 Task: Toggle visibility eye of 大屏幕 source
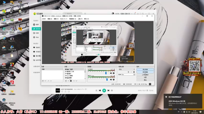pyautogui.click(x=66, y=75)
